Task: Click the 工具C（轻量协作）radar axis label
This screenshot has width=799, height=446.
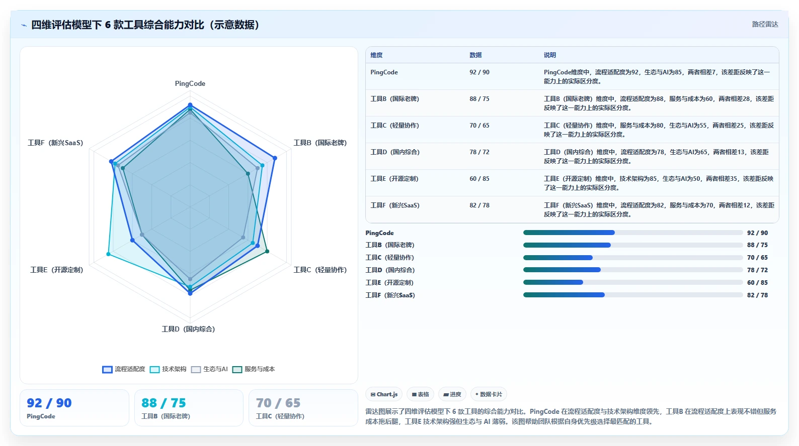Action: point(320,270)
